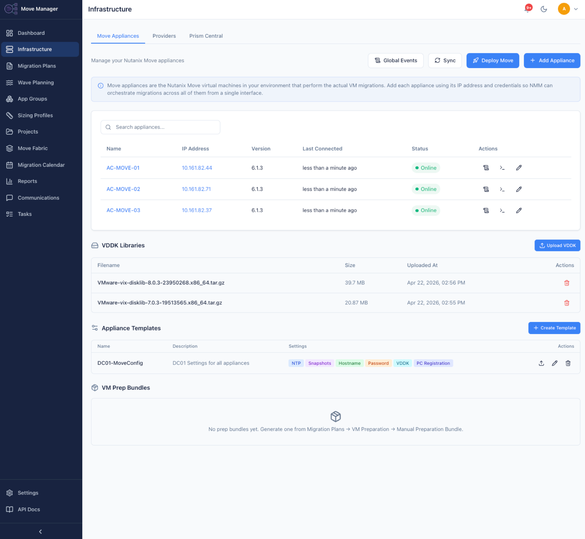585x539 pixels.
Task: Select VMware-vix-disklib-8.0.3 filename
Action: (161, 283)
